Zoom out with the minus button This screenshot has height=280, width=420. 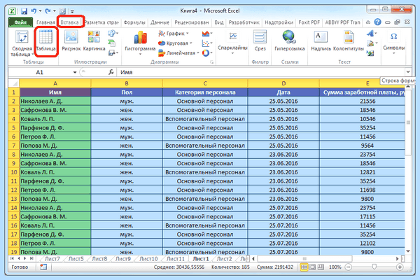[348, 267]
